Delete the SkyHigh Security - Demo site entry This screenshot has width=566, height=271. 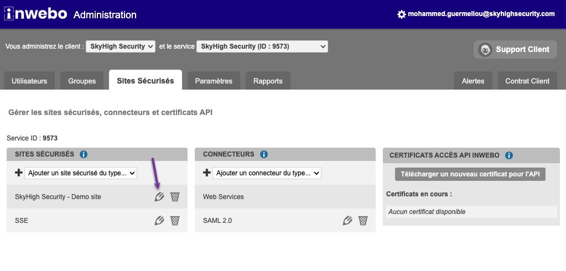point(175,196)
